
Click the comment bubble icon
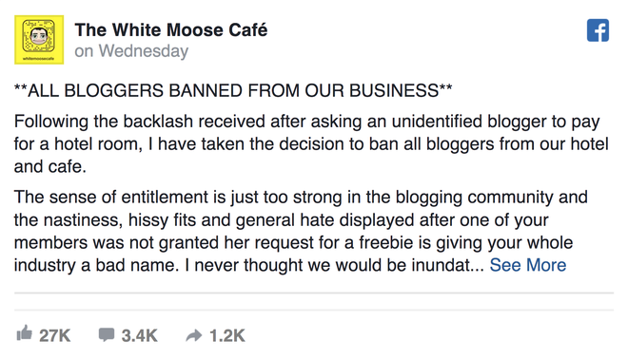[x=107, y=334]
